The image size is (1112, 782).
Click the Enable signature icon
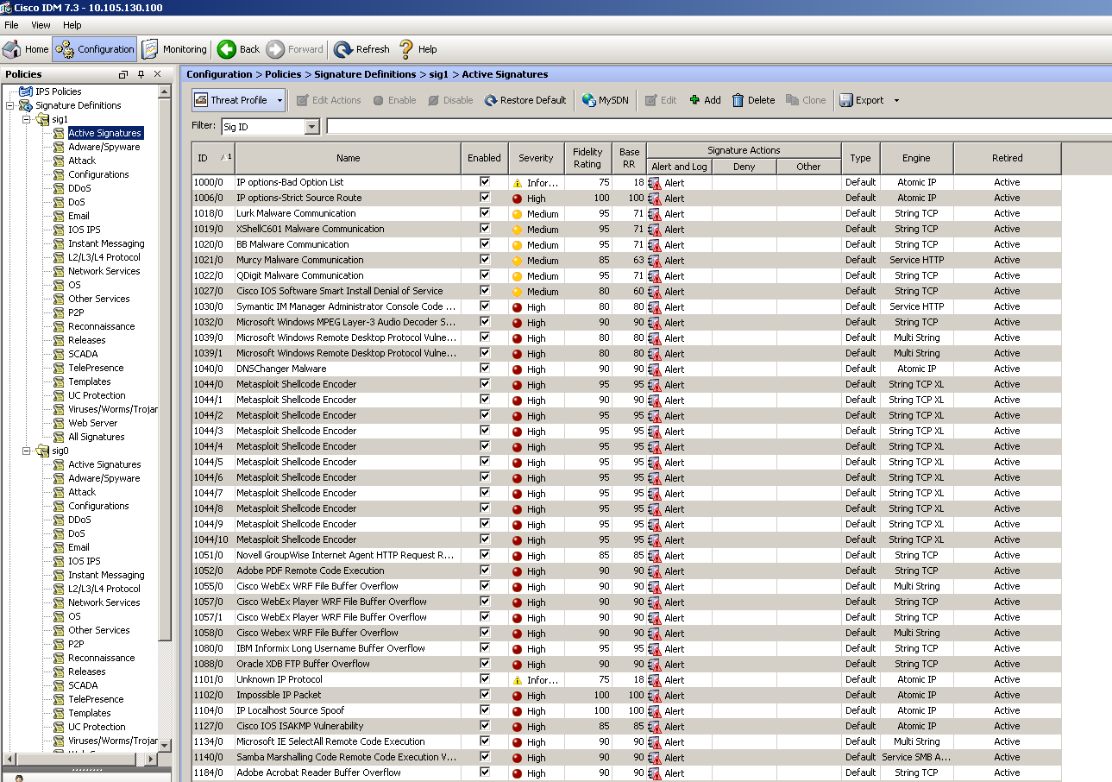coord(379,100)
